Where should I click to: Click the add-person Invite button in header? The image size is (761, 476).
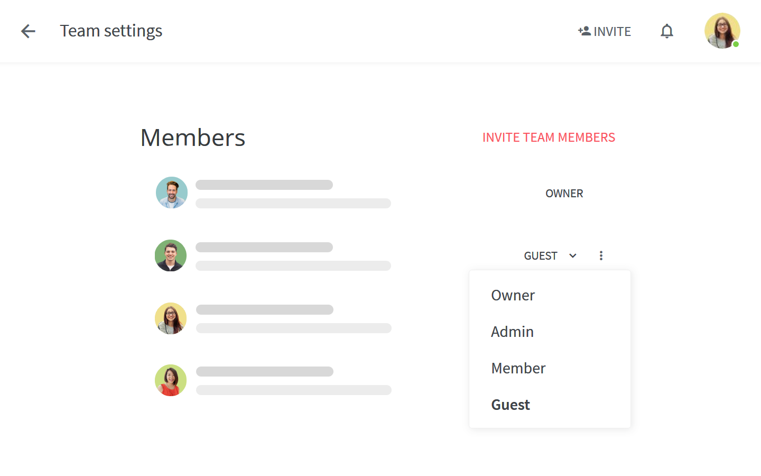(605, 32)
